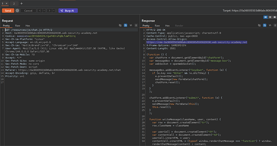This screenshot has width=277, height=146.
Task: Add a new Repeater tab
Action: [21, 3]
